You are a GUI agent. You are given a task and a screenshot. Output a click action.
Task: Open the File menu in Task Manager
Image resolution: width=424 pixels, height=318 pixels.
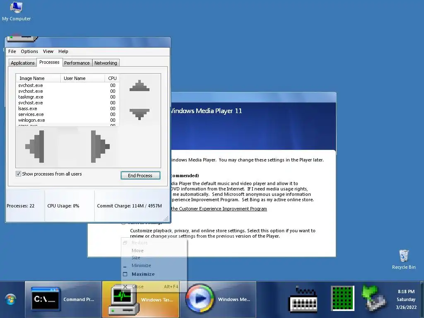point(12,51)
